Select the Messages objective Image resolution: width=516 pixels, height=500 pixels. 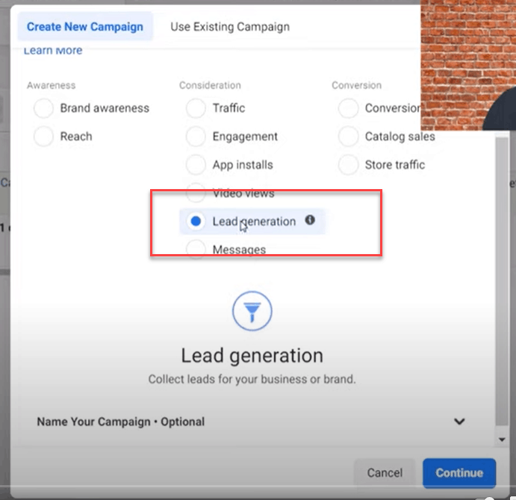[x=196, y=250]
